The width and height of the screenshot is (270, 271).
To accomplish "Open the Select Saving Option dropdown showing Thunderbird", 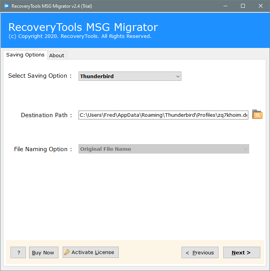I will pos(130,76).
